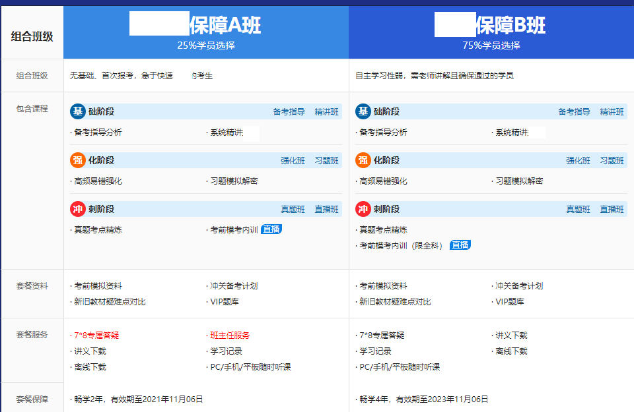Click 真题考点精炼 in the B班 column
The image size is (634, 412).
click(383, 230)
